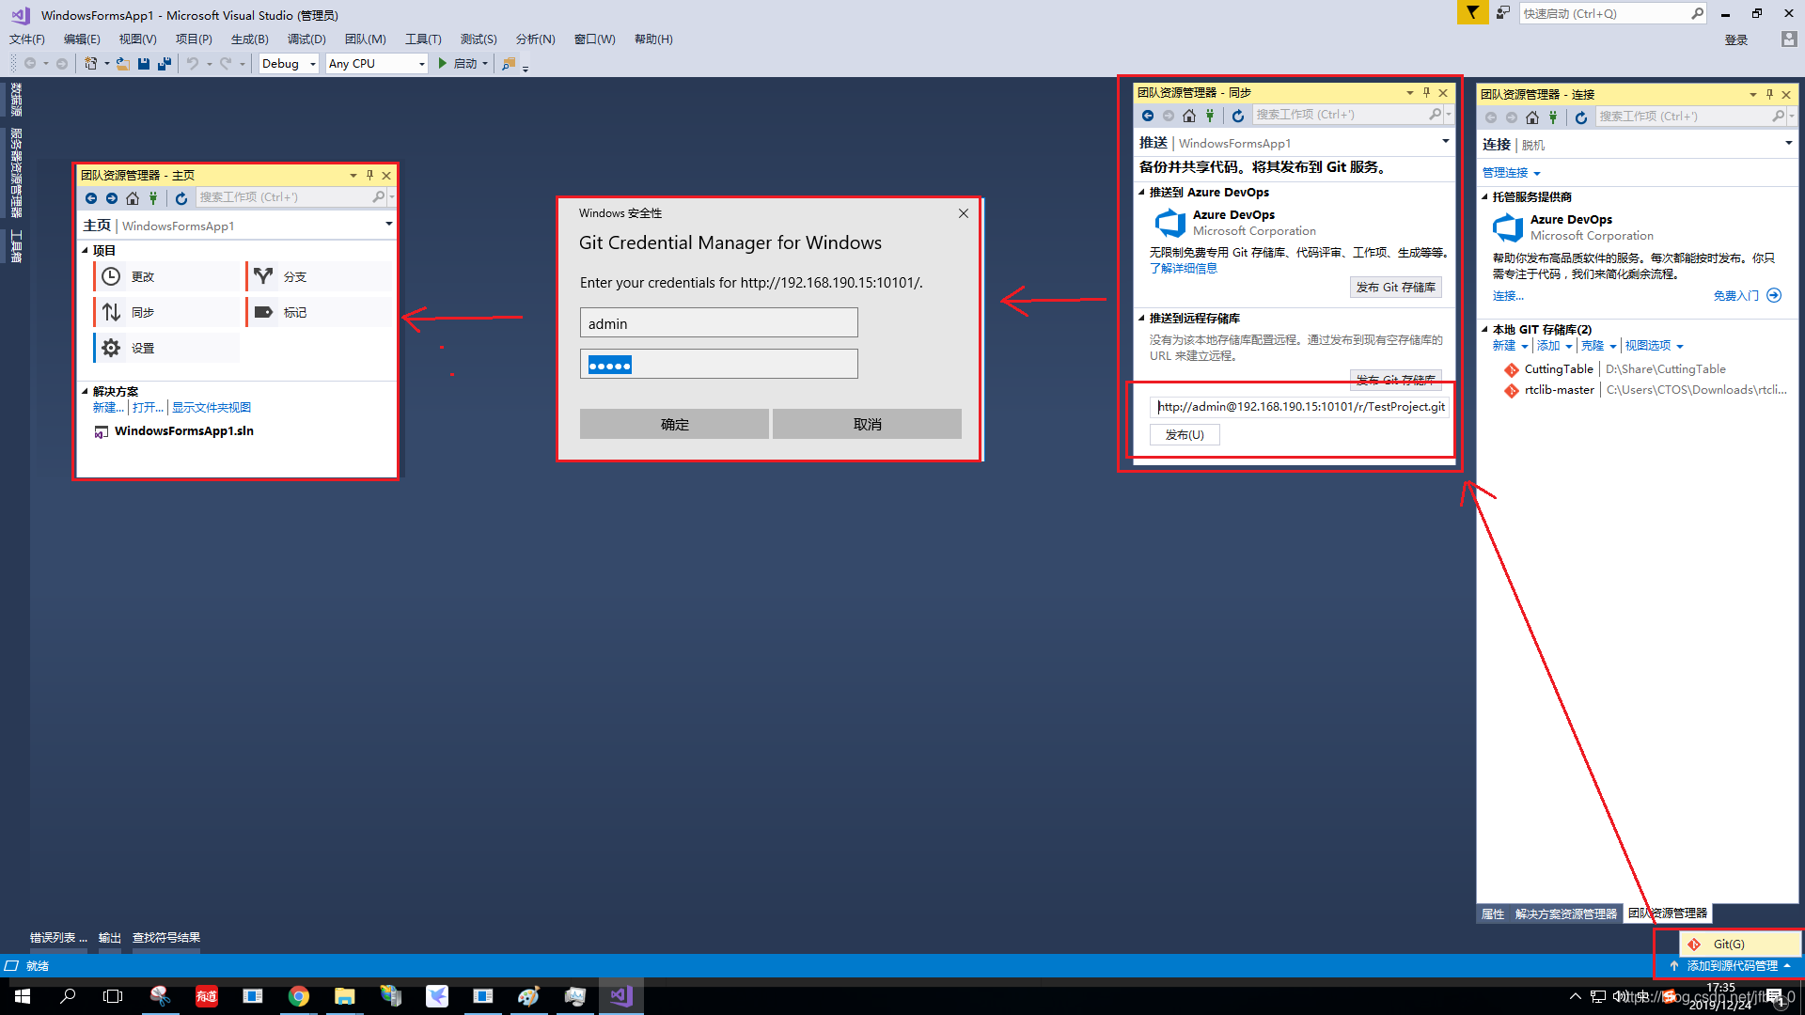Collapse the 项目 section in Home panel

pyautogui.click(x=85, y=251)
